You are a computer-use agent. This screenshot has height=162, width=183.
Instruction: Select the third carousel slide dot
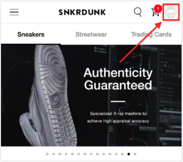click(x=60, y=154)
